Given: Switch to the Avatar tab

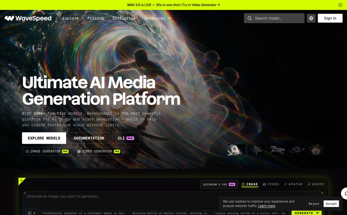Looking at the screenshot, I should [x=293, y=184].
